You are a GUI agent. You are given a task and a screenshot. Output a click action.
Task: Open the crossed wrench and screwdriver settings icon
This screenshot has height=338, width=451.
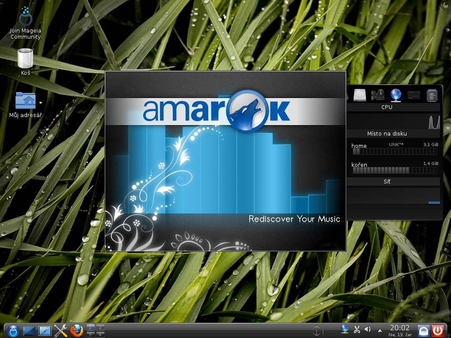click(61, 331)
